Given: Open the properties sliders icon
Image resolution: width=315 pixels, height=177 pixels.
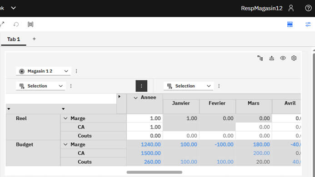Looking at the screenshot, I should click(308, 25).
